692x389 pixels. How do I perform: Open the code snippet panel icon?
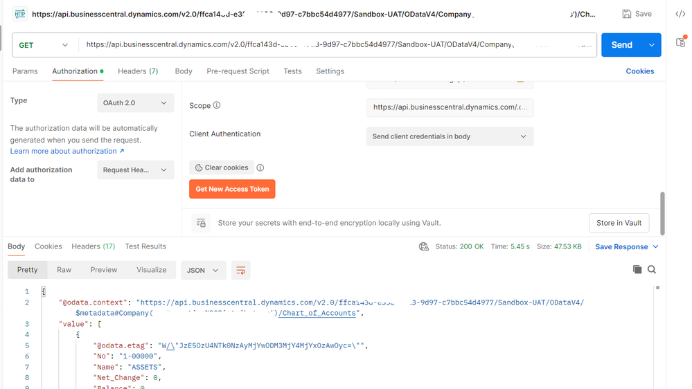(680, 14)
